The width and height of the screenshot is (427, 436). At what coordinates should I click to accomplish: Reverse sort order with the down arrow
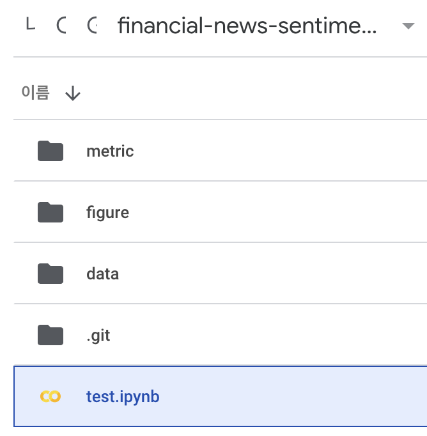(73, 93)
